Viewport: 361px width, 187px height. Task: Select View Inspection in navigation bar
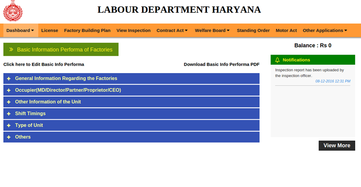click(133, 31)
